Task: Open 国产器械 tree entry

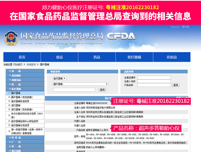Action: tap(16, 93)
